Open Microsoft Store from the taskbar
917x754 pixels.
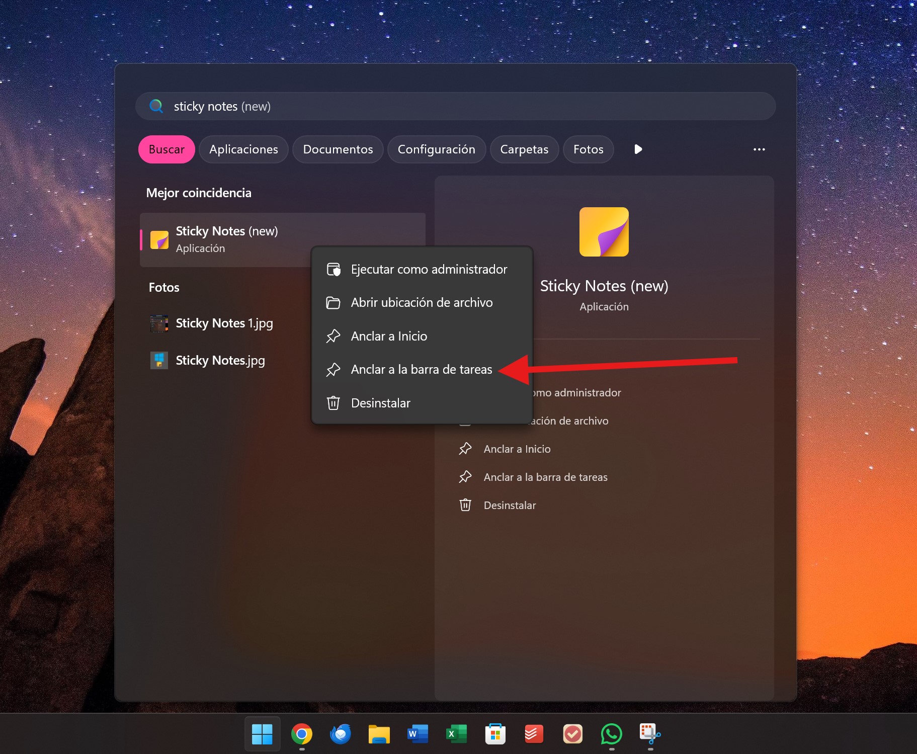coord(495,734)
